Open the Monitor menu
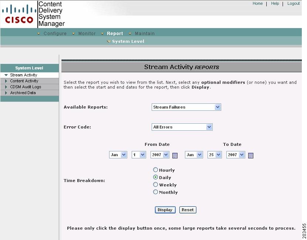 (x=87, y=34)
